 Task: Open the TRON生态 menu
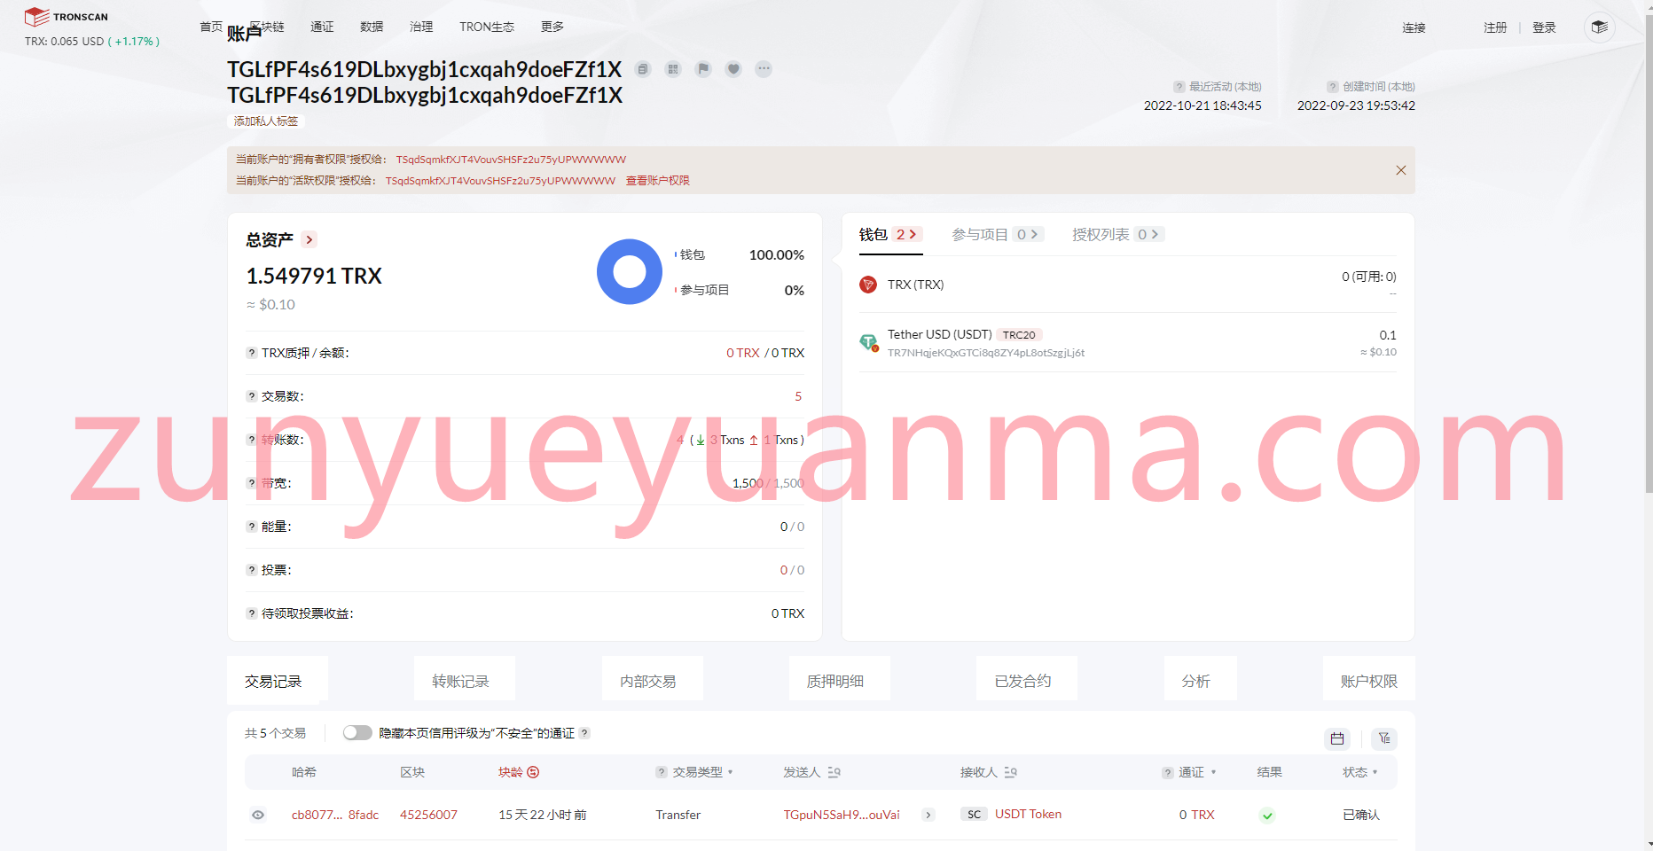[487, 27]
